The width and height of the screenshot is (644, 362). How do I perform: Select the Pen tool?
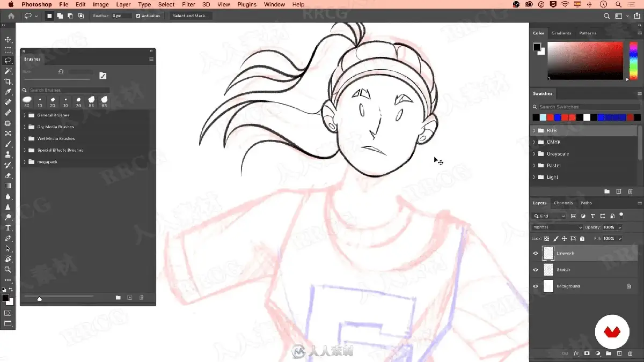(8, 238)
